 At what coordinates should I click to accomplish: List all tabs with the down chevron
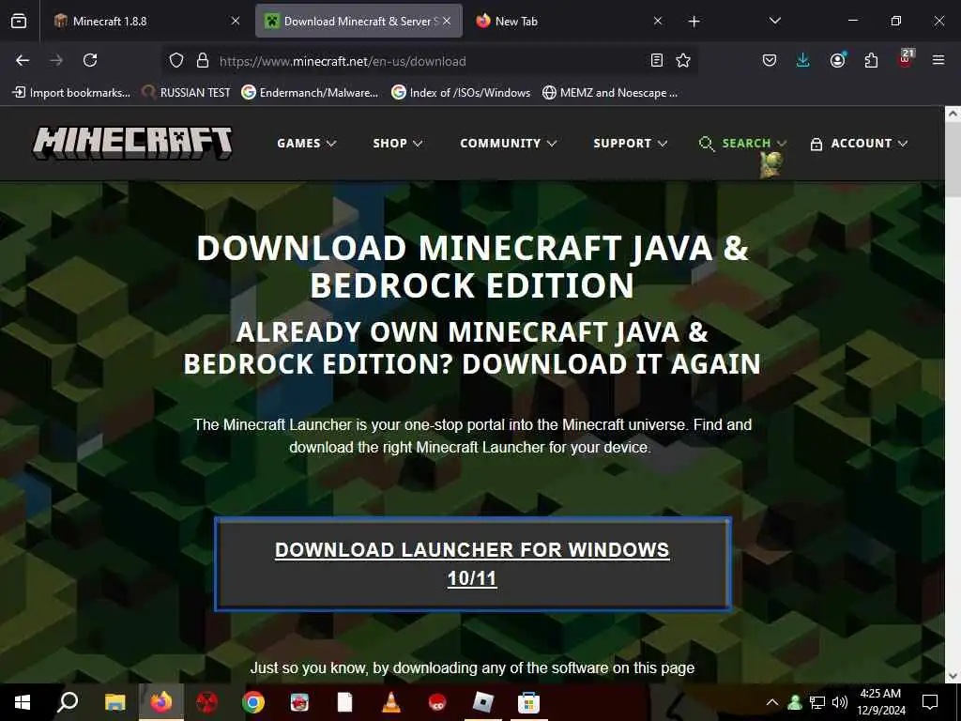(x=774, y=21)
